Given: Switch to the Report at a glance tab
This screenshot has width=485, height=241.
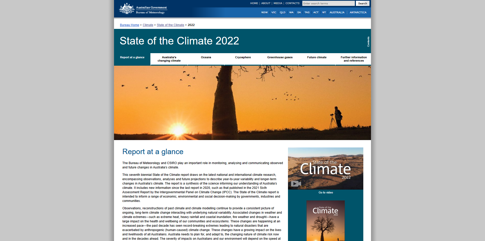Looking at the screenshot, I should pos(132,59).
